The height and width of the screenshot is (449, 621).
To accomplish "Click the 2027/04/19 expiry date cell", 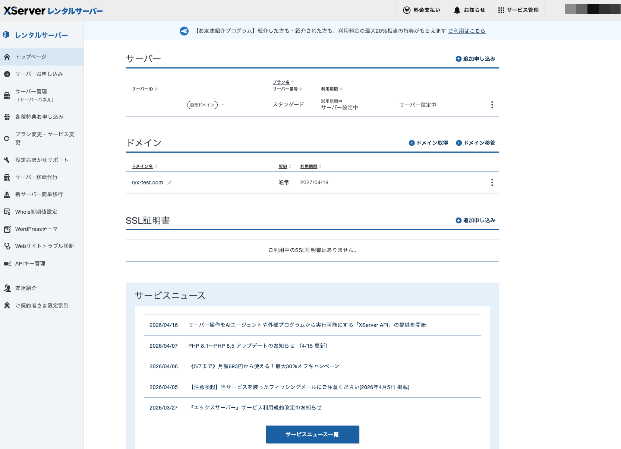I will (314, 182).
